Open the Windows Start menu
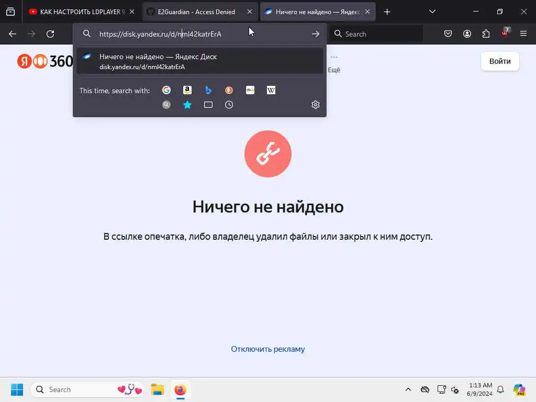This screenshot has height=402, width=536. (x=17, y=389)
